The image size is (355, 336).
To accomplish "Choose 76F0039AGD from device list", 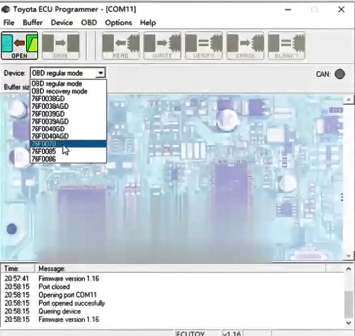I will [x=68, y=121].
